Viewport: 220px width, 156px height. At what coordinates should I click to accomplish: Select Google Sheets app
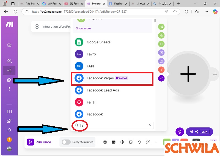coord(112,42)
